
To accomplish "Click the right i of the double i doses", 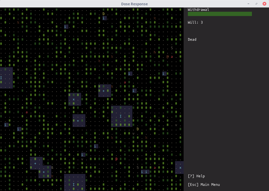I will point(146,172).
